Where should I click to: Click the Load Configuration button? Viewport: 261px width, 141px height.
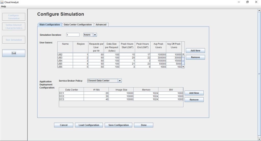pos(89,125)
